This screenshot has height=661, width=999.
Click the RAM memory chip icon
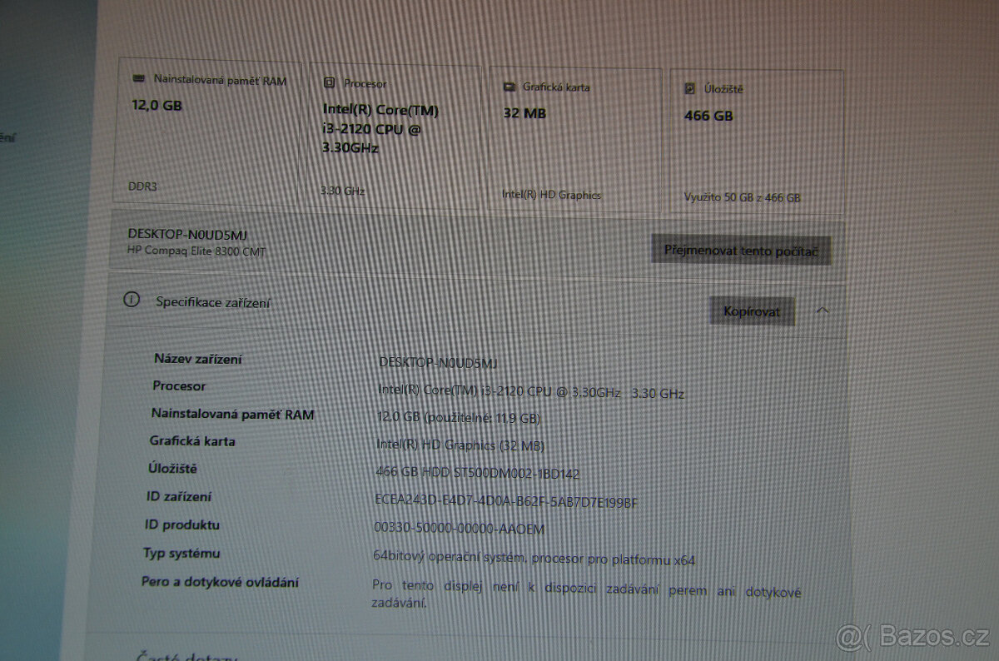137,78
